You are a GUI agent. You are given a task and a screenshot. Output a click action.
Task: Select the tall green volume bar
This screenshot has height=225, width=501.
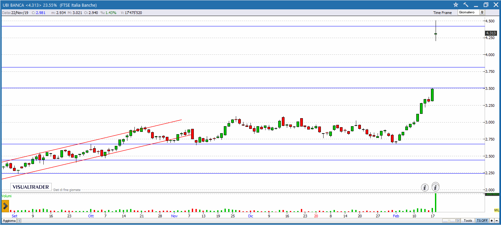435,203
